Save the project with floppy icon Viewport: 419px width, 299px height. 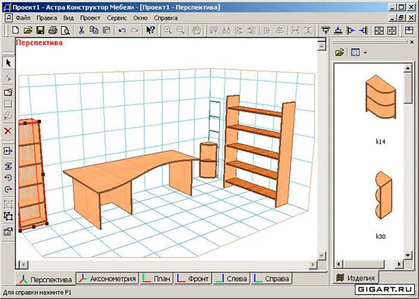pos(40,30)
